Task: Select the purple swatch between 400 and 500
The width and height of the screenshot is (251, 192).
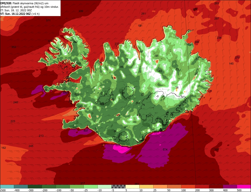Action: [230, 186]
